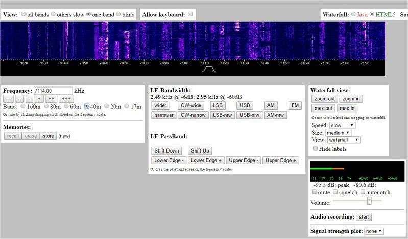Click the 'max in' waterfall button

tap(347, 108)
